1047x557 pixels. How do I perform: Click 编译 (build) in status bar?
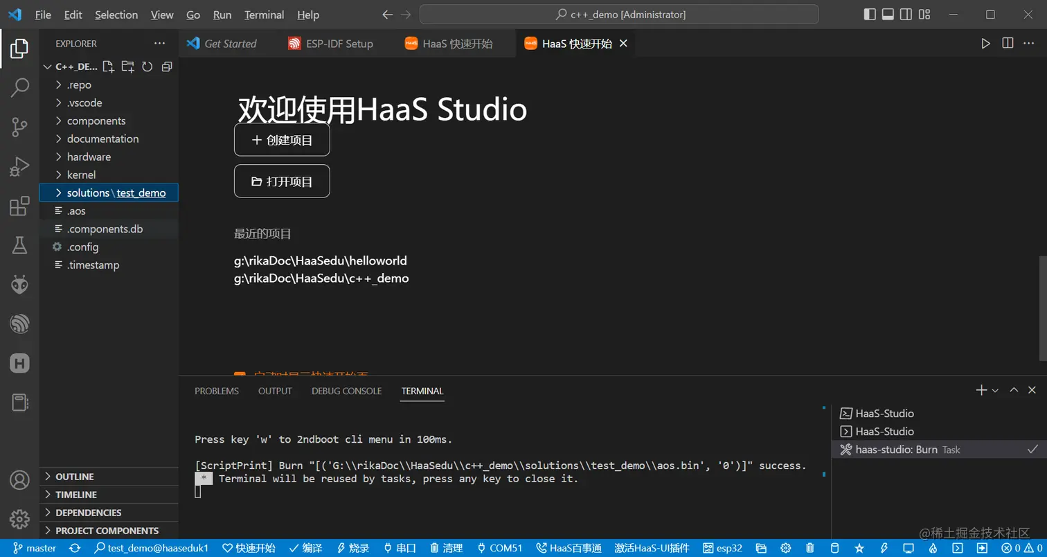305,548
